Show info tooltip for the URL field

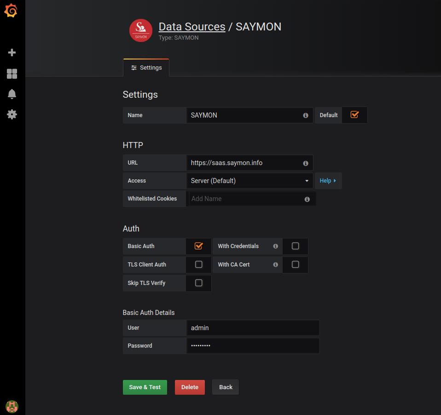[306, 163]
